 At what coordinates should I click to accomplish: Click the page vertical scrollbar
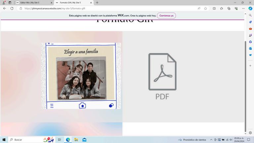[245, 87]
